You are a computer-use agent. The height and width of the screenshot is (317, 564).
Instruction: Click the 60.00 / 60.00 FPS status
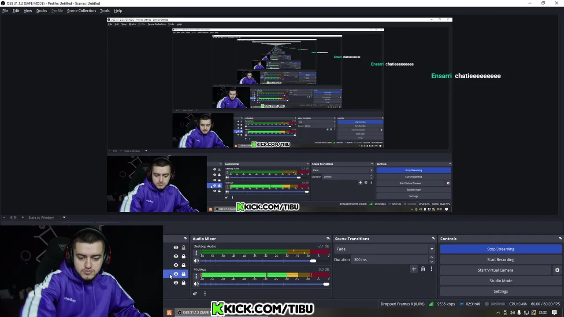[x=545, y=304]
